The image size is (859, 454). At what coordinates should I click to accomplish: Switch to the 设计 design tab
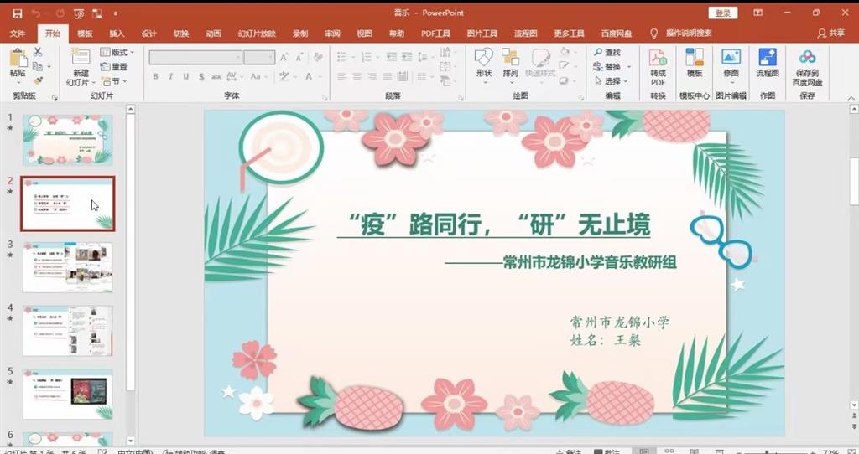tap(149, 34)
